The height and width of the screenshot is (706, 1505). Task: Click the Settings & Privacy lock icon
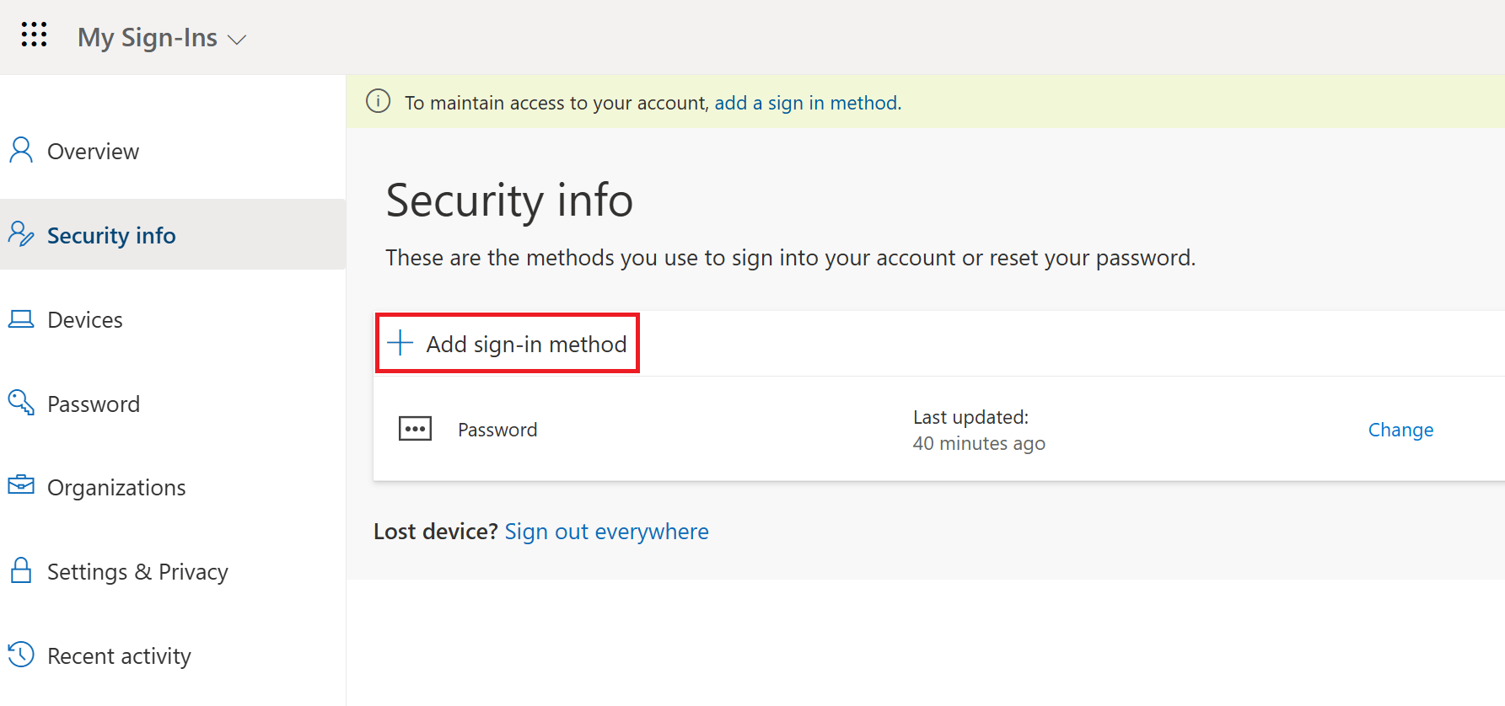pyautogui.click(x=21, y=570)
